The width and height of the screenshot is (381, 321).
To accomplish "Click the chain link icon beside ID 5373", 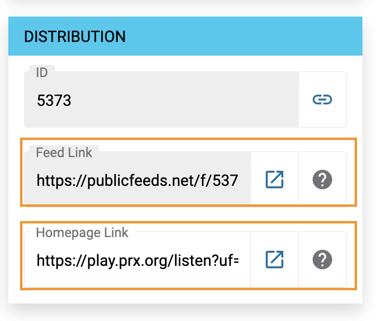I will pos(322,100).
